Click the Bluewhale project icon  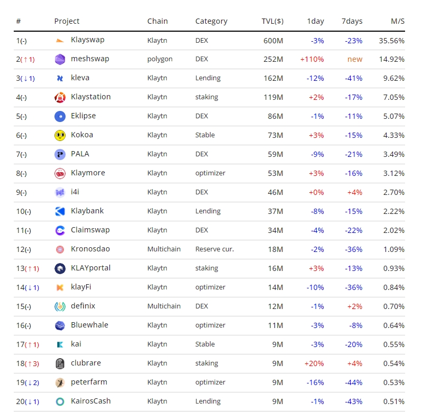tap(60, 325)
